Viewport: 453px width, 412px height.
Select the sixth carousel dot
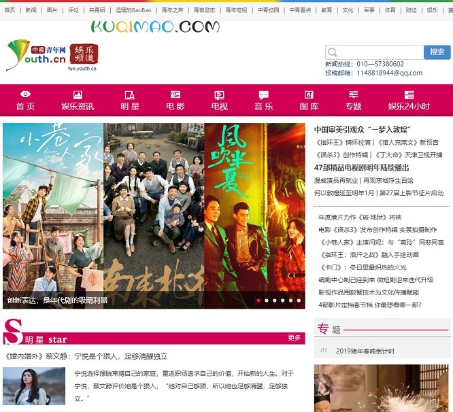click(x=299, y=301)
